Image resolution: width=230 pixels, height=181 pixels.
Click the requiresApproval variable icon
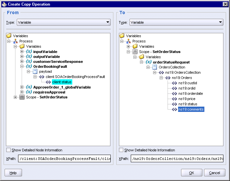[29, 92]
